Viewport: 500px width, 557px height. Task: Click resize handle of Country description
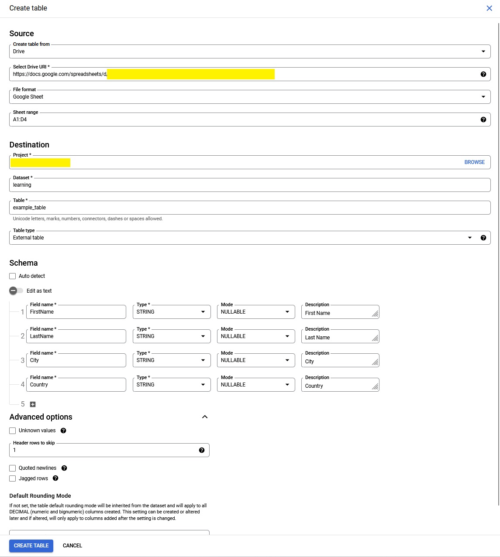click(375, 387)
